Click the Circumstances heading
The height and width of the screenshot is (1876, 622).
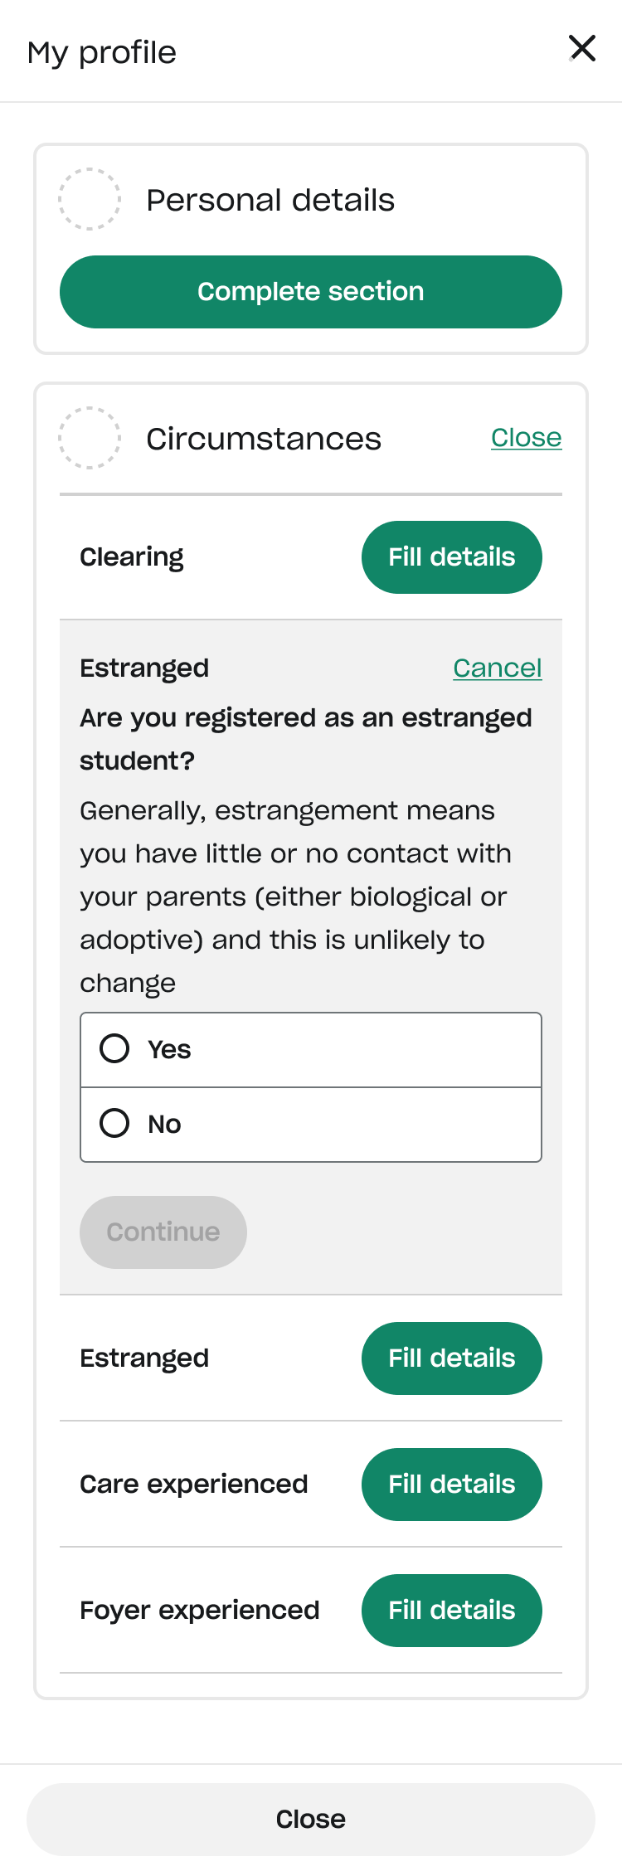pyautogui.click(x=264, y=439)
